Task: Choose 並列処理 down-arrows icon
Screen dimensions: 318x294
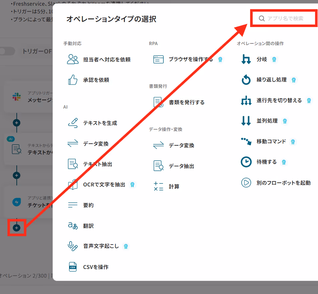Action: (246, 121)
